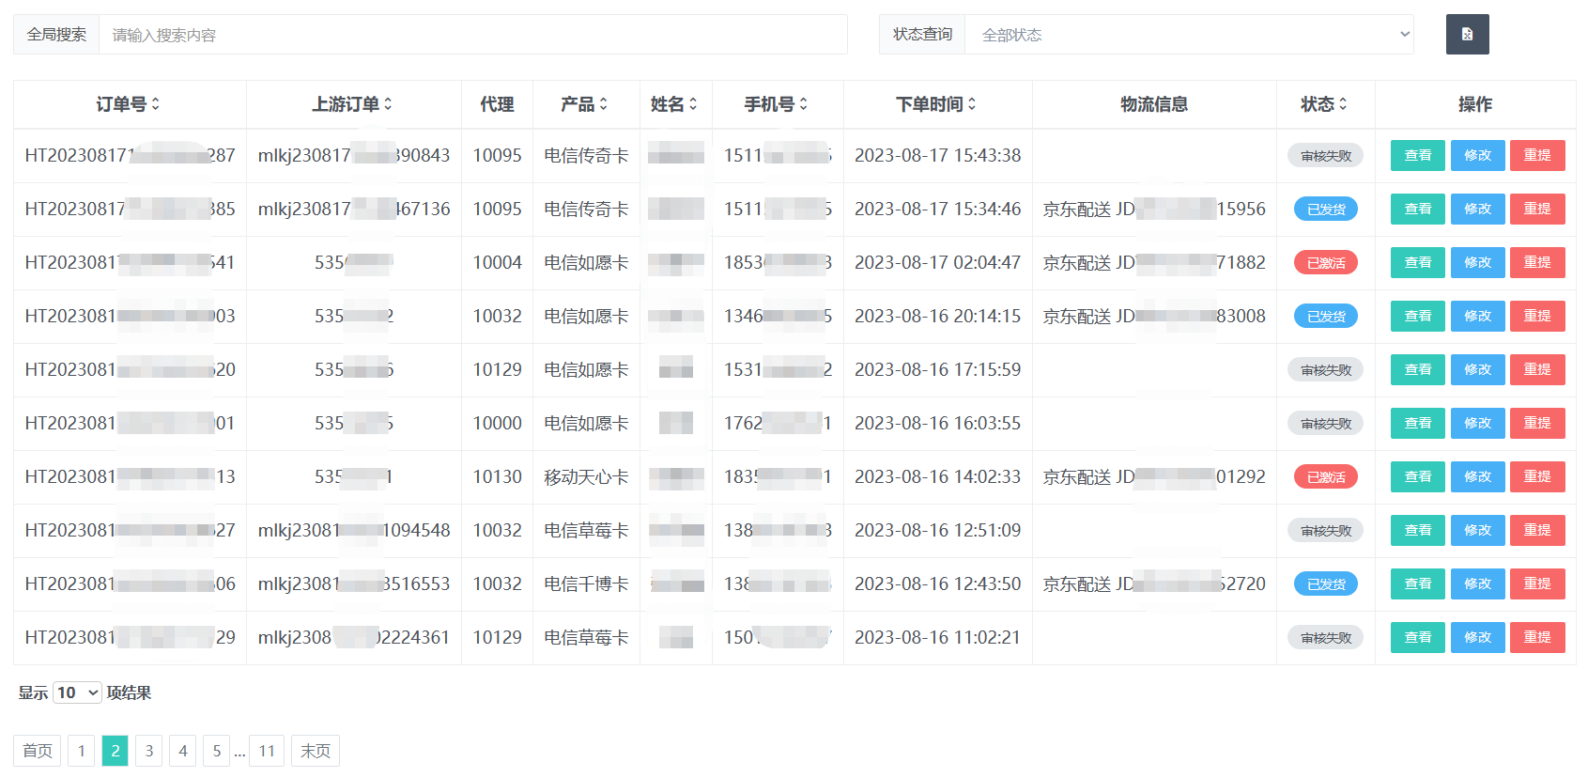1588x778 pixels.
Task: Go to page 1
Action: point(82,751)
